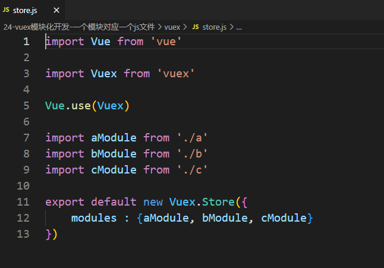Click the word Vue on line 1
The height and width of the screenshot is (268, 384).
tap(100, 42)
